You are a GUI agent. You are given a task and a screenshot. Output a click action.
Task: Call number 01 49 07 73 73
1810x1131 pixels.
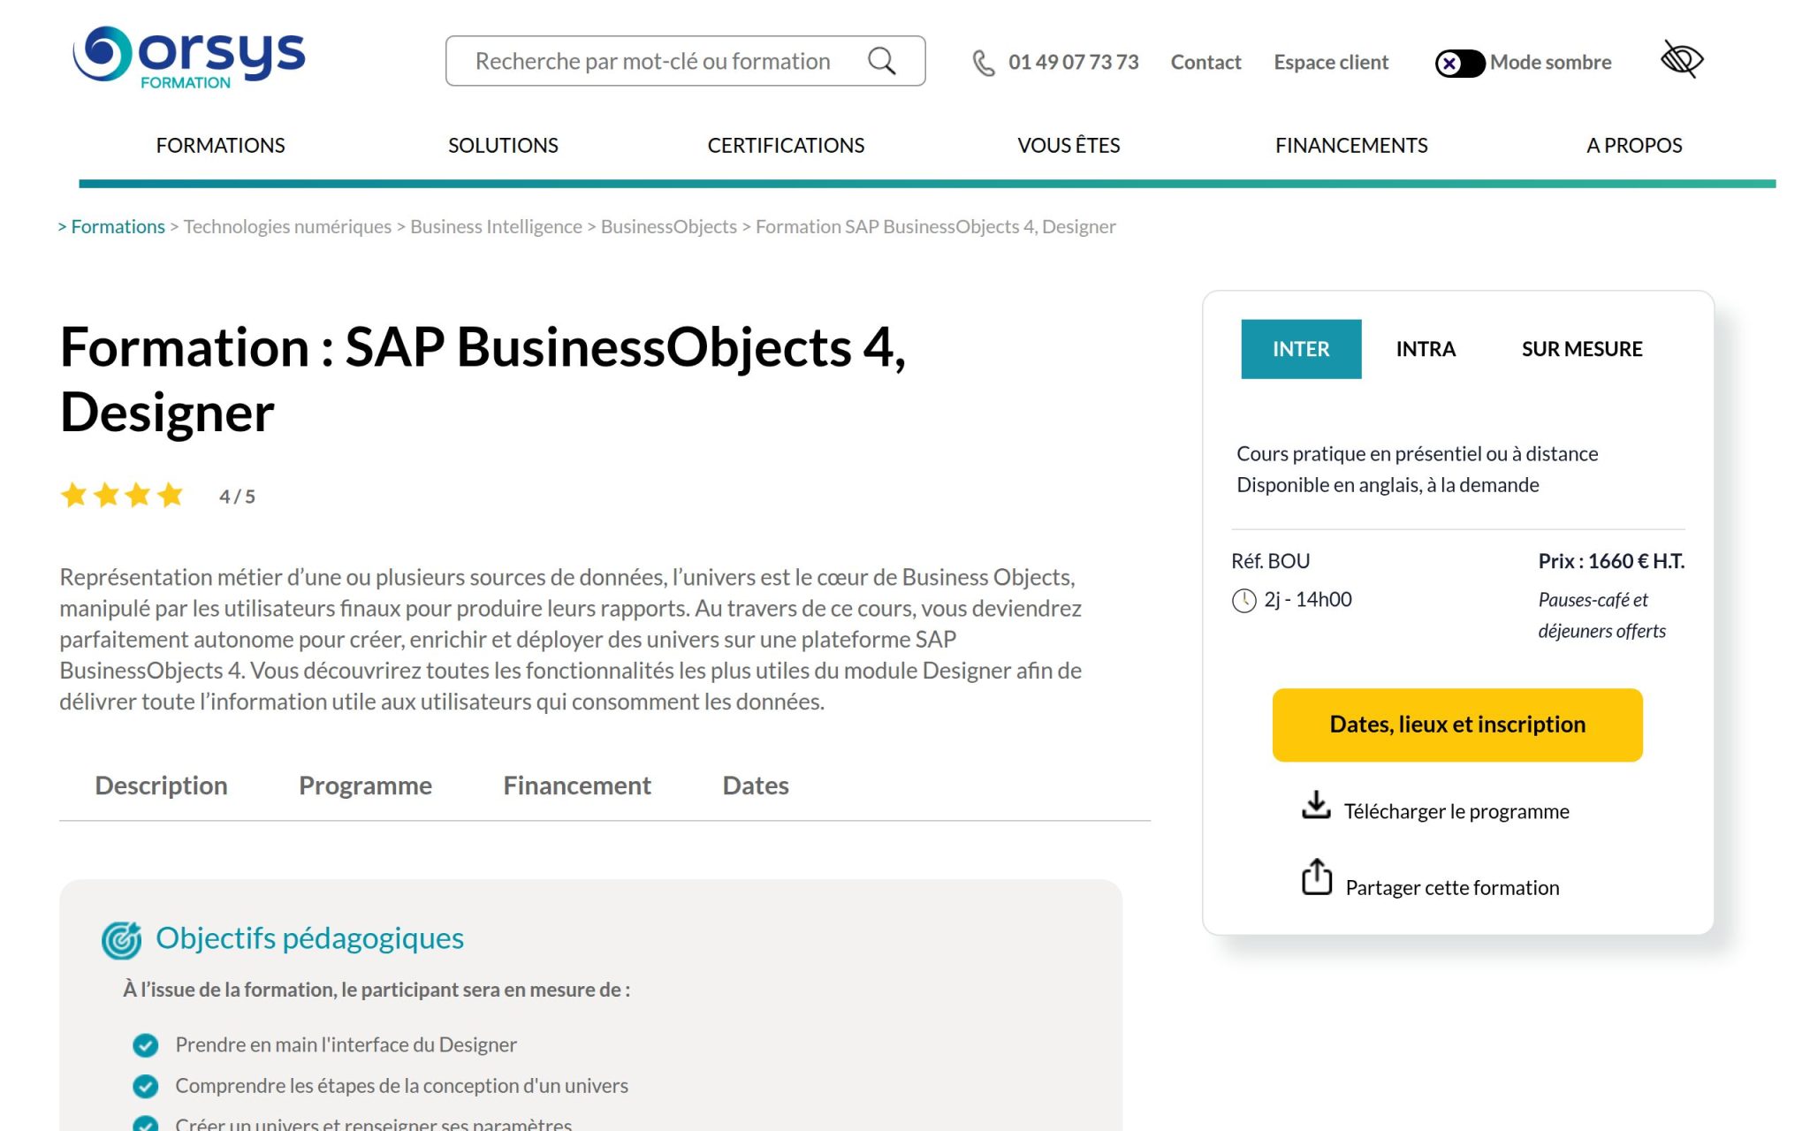click(x=1073, y=62)
